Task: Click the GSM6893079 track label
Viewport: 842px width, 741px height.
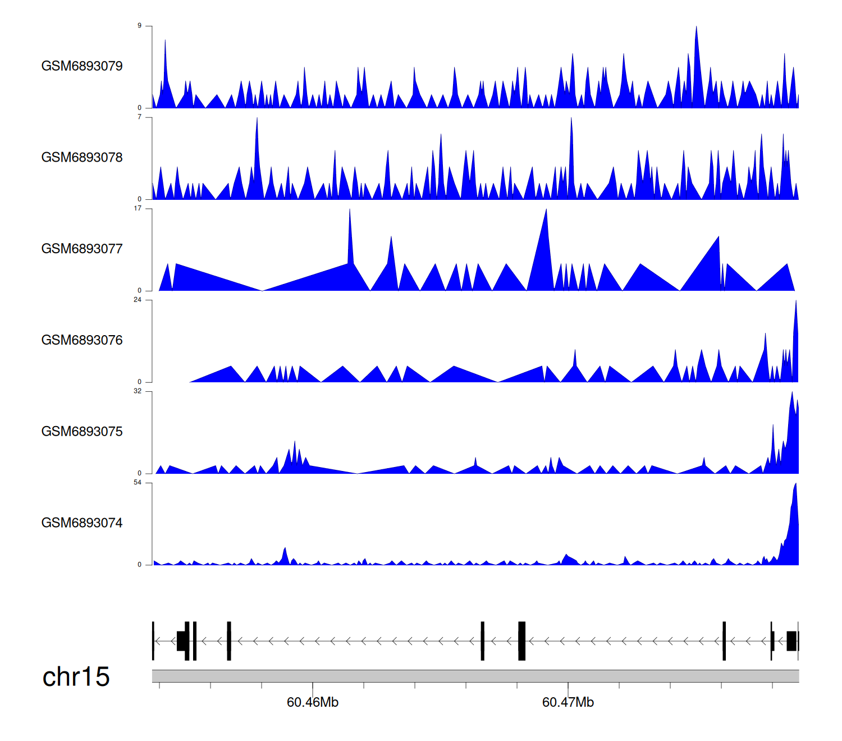Action: pos(82,66)
